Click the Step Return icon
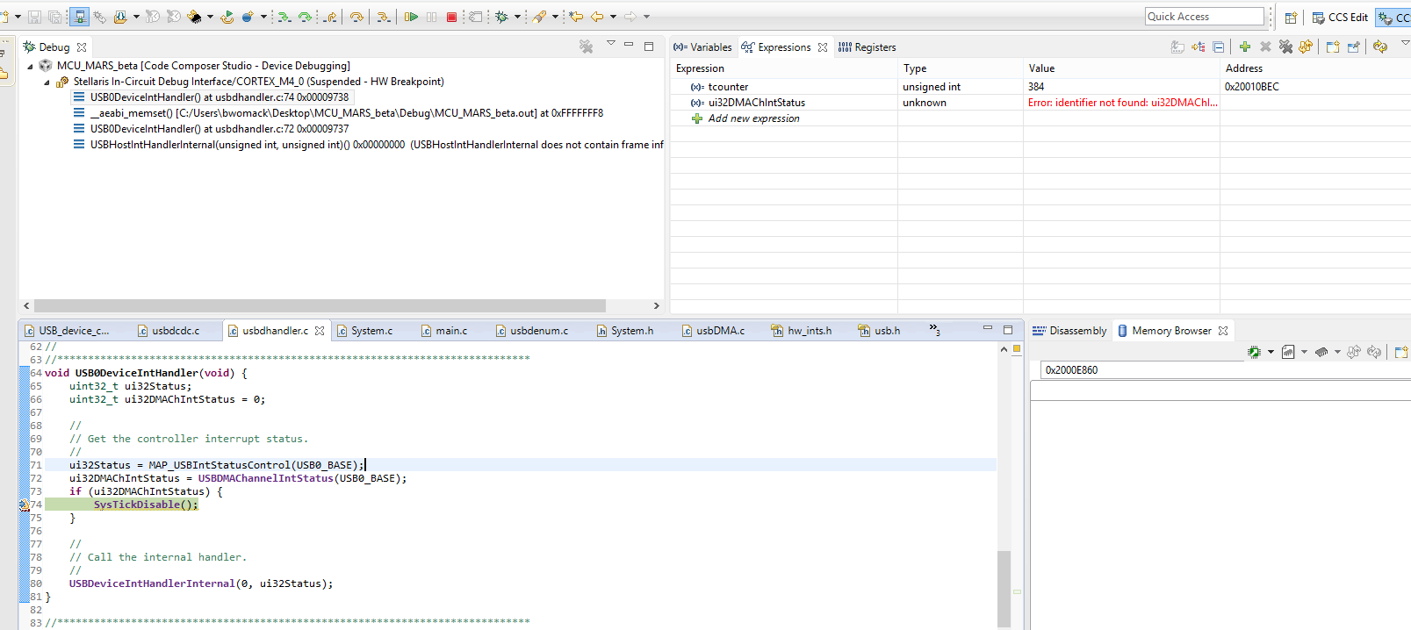Viewport: 1411px width, 630px height. point(330,17)
